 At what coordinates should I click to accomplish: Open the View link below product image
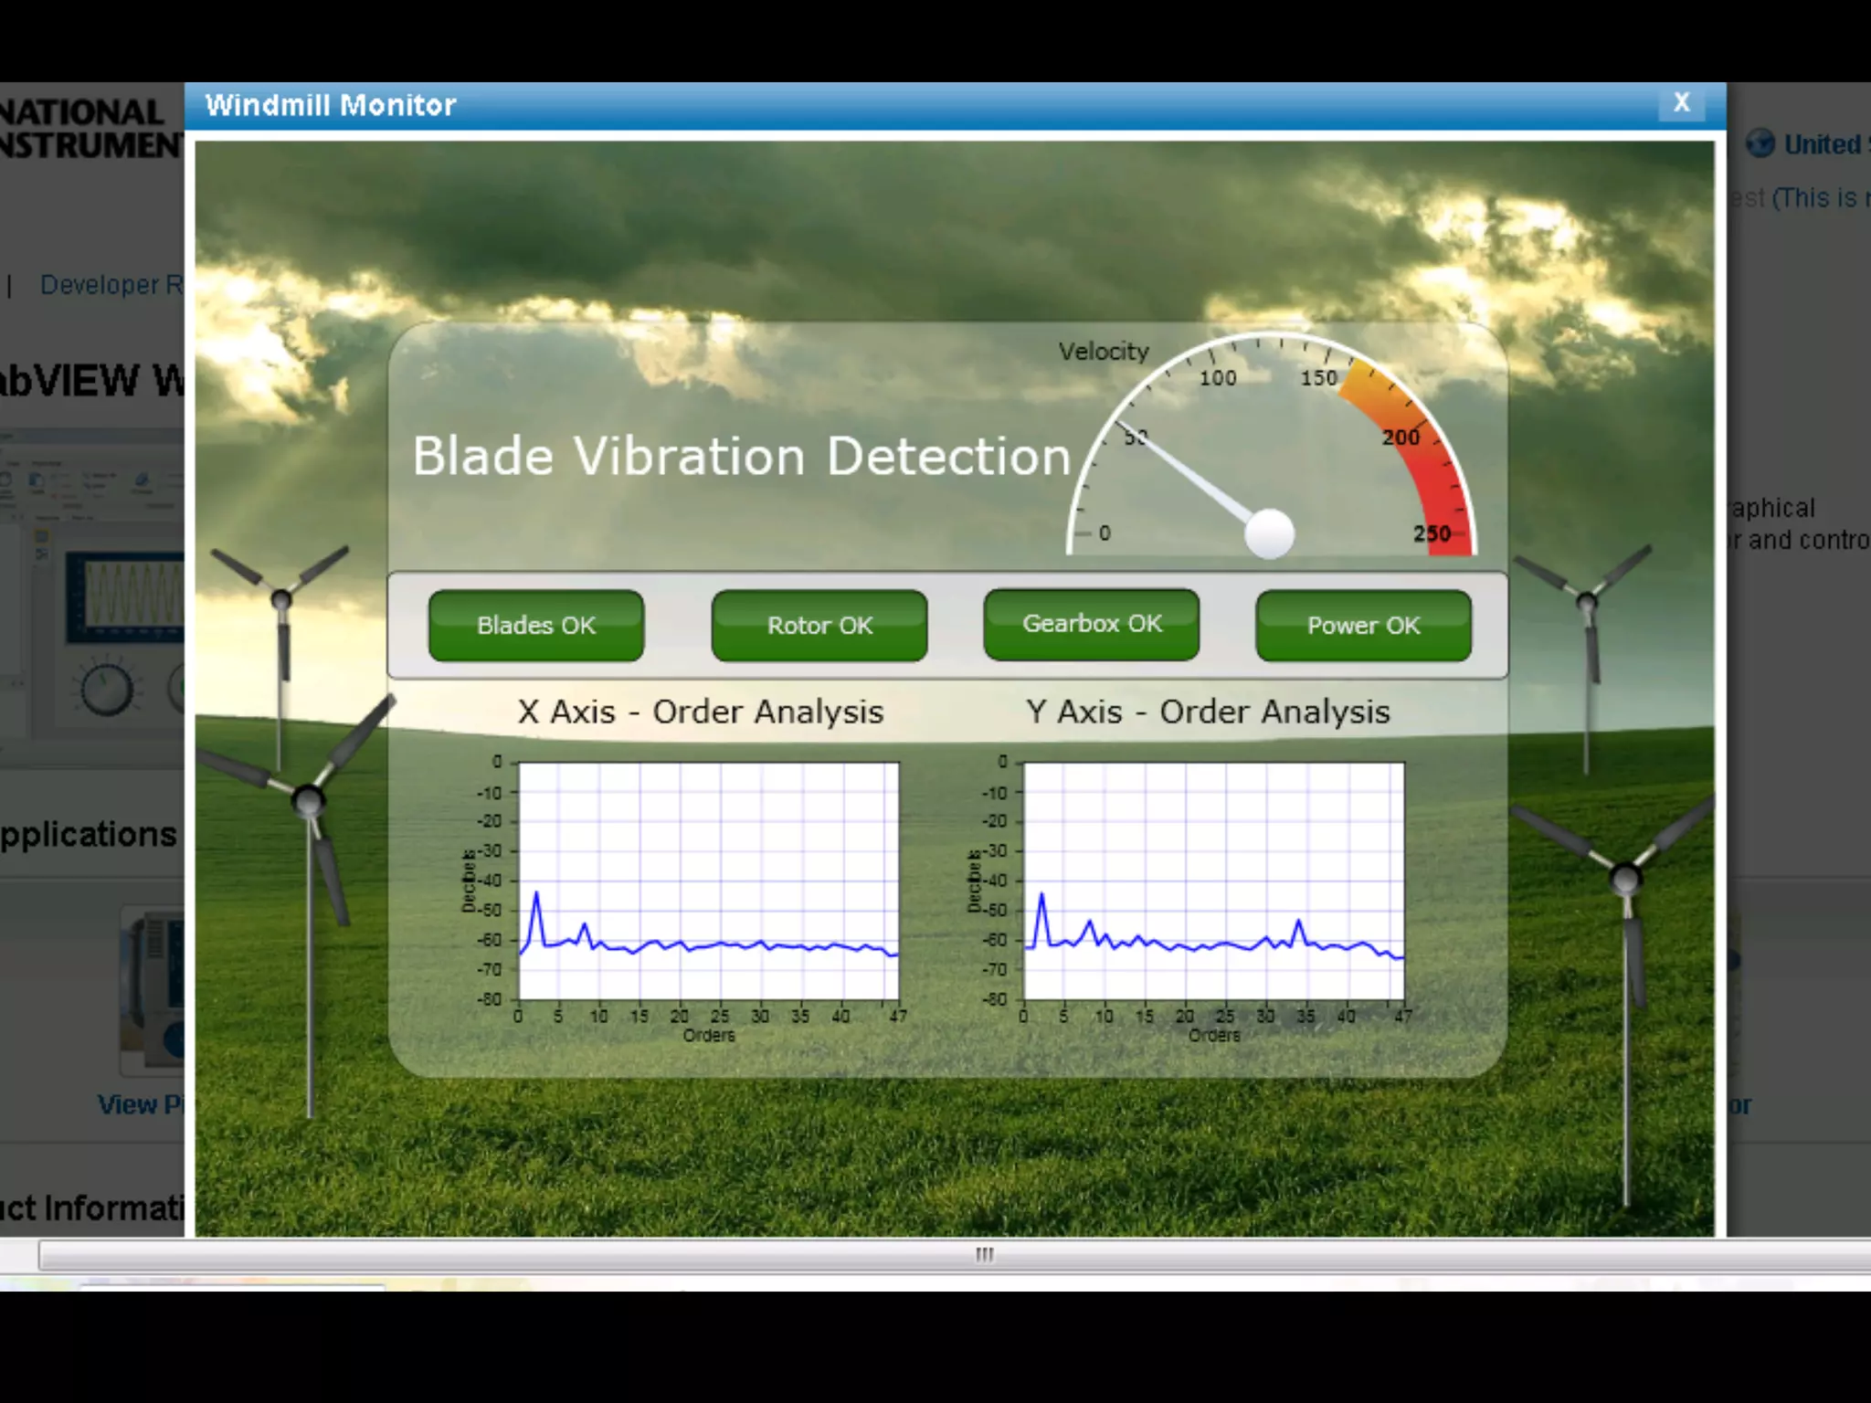[139, 1105]
